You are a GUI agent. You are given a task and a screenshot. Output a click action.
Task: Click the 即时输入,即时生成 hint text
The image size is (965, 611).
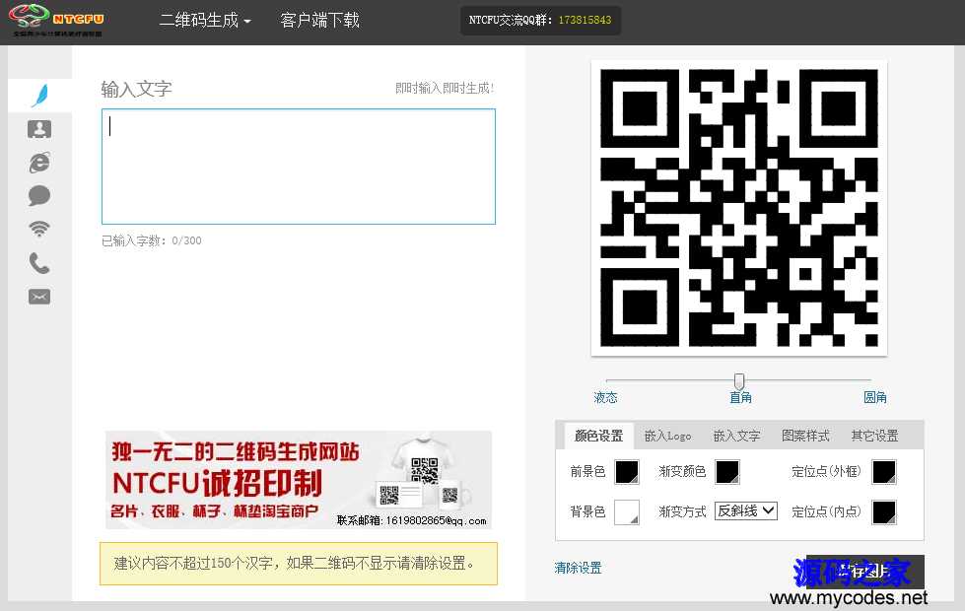[x=445, y=88]
